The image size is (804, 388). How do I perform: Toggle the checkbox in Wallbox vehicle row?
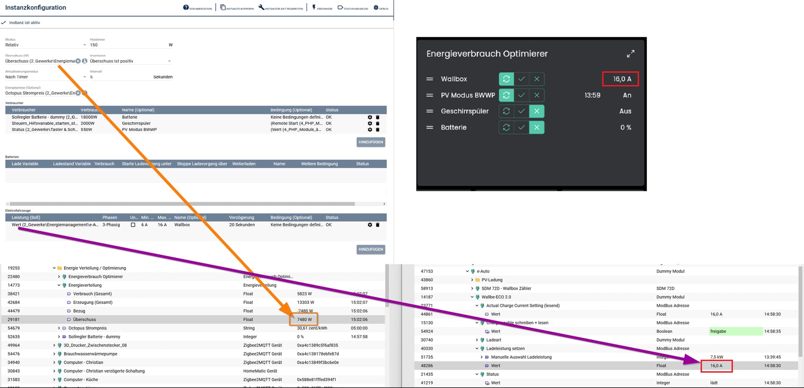point(133,225)
